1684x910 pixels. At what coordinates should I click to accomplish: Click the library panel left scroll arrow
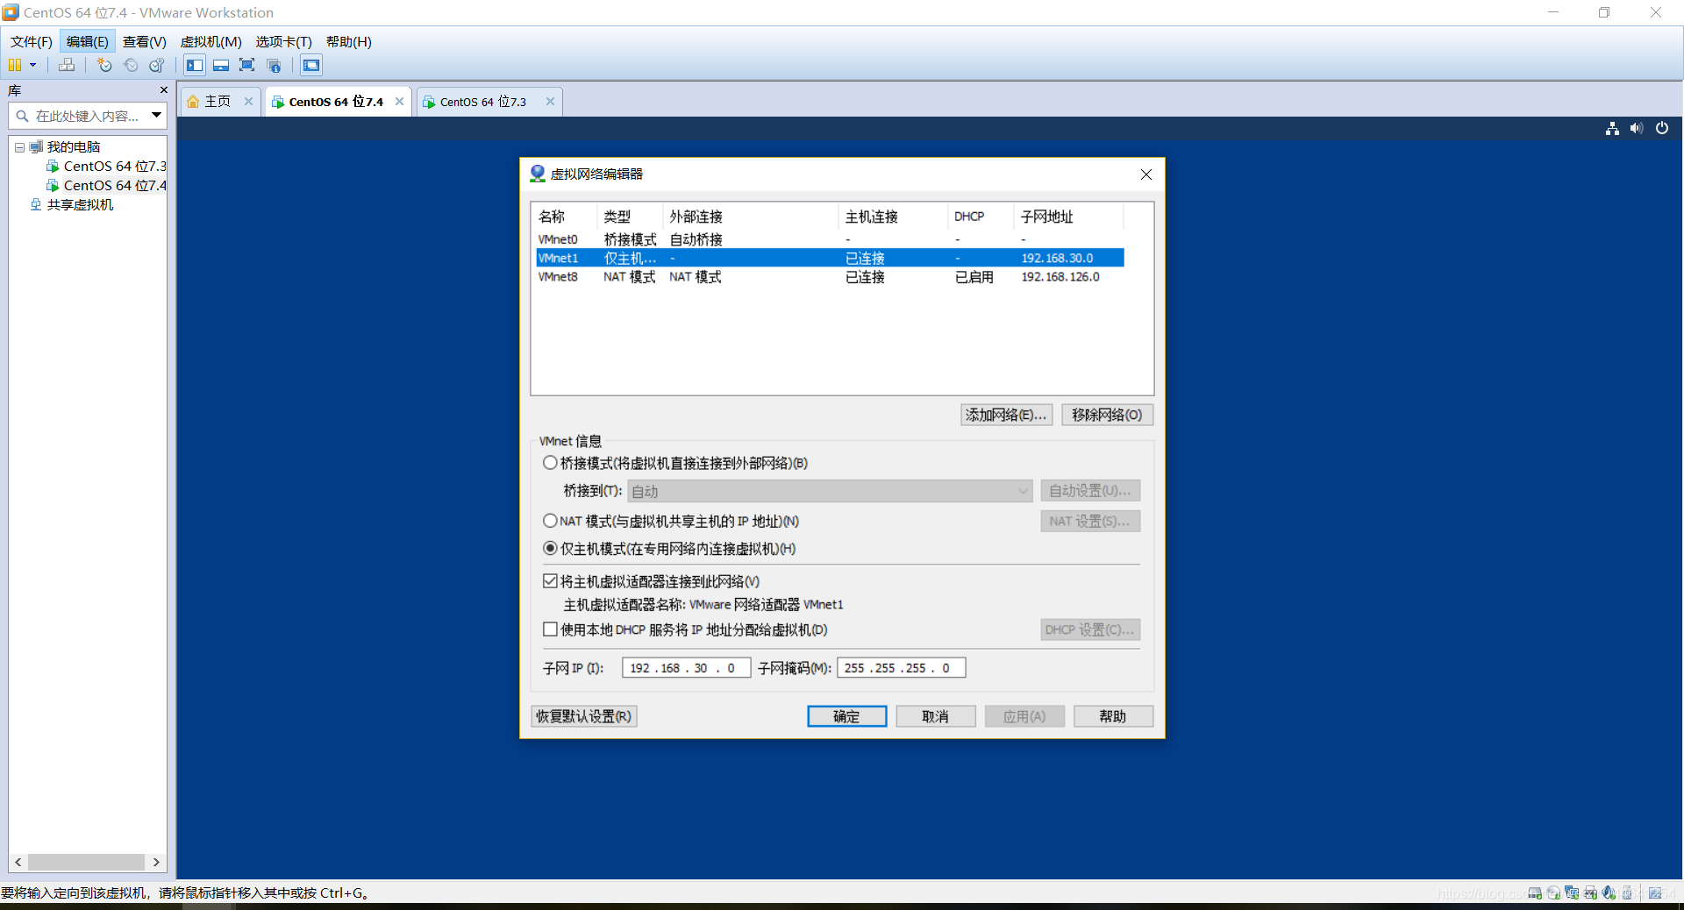tap(18, 862)
